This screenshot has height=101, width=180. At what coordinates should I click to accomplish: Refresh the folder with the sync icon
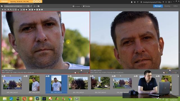click(x=31, y=6)
